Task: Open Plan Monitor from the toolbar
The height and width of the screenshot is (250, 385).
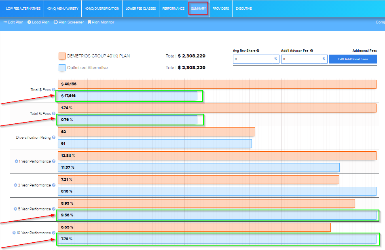Action: coord(101,22)
